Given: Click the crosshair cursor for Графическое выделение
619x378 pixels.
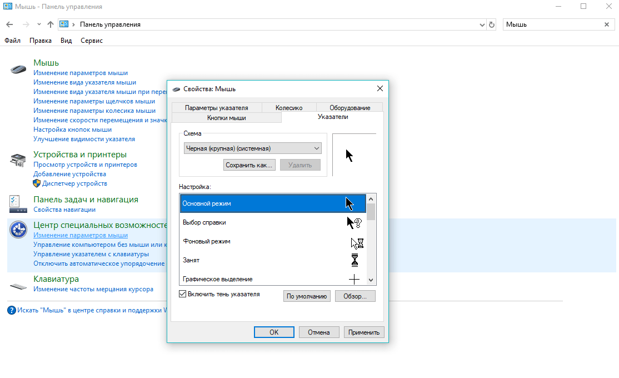Looking at the screenshot, I should [x=354, y=279].
